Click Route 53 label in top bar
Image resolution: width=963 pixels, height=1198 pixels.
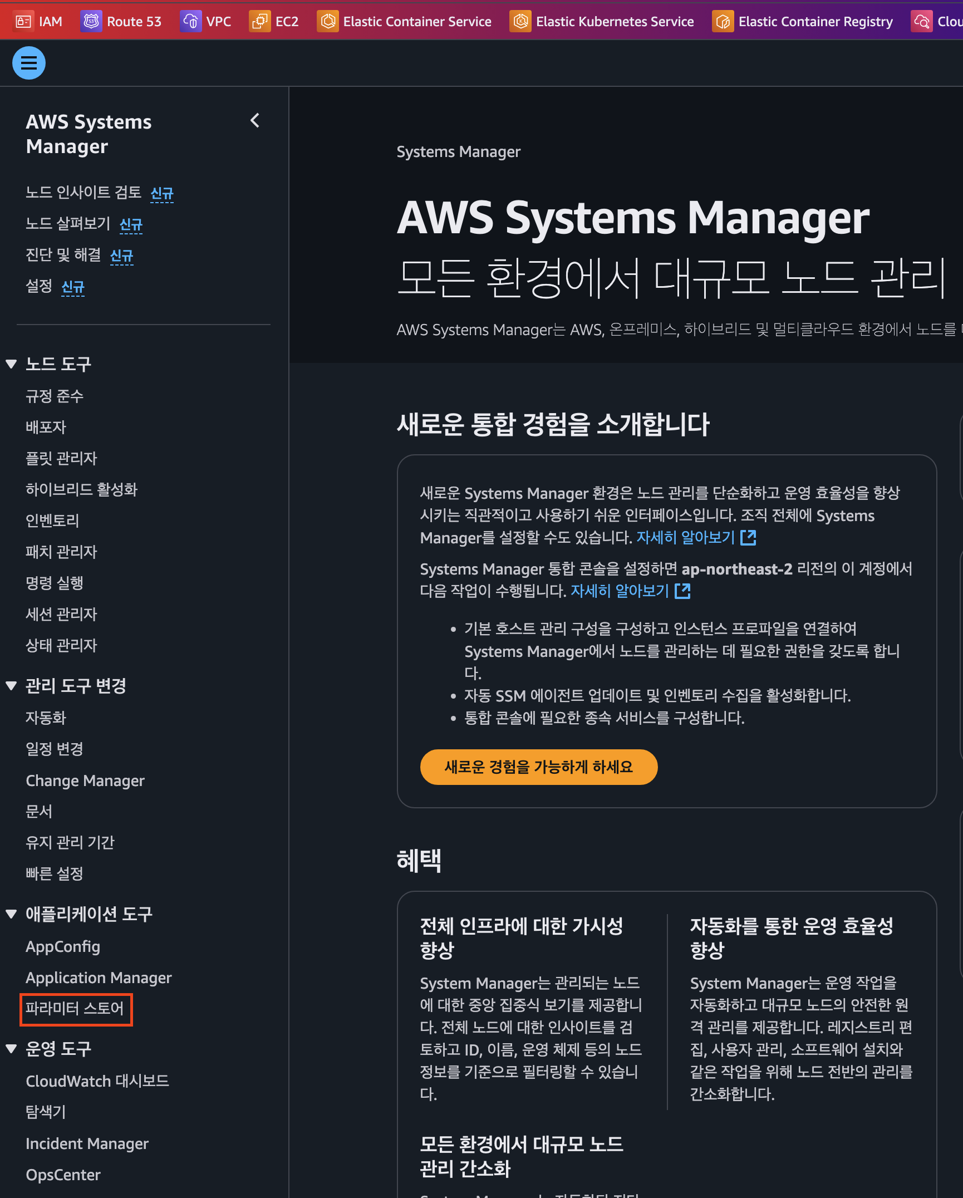tap(134, 22)
